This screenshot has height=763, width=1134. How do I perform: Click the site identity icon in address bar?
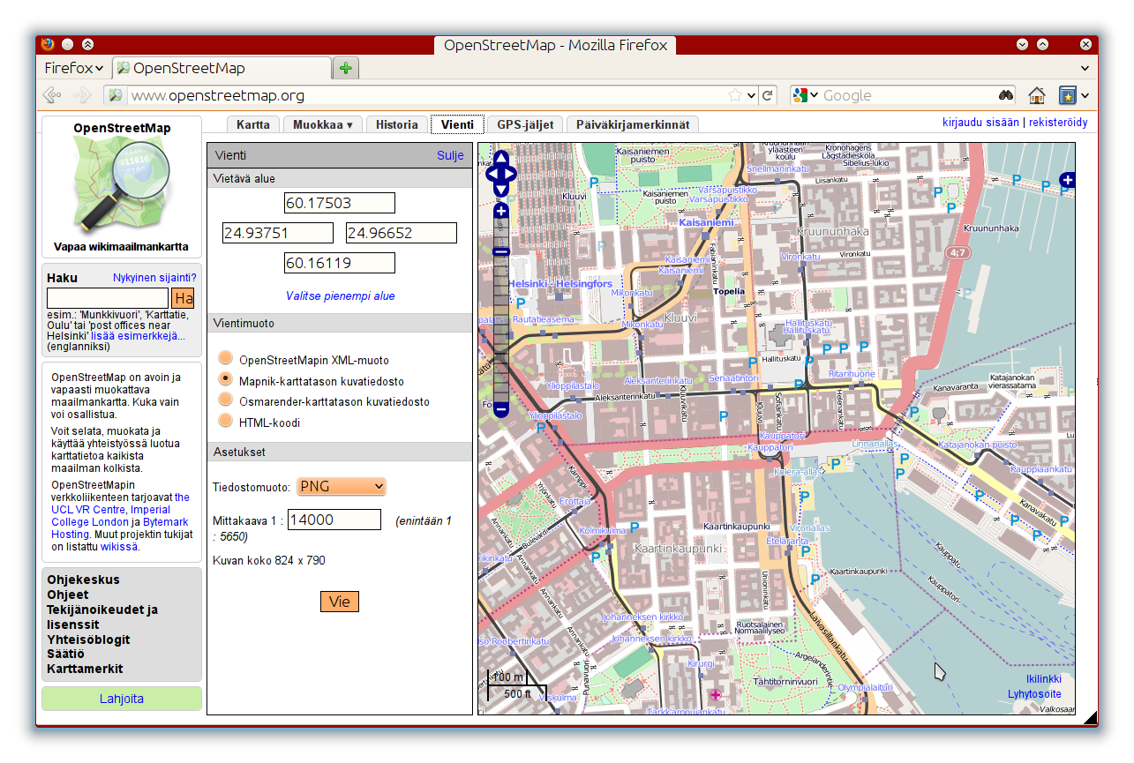click(114, 95)
